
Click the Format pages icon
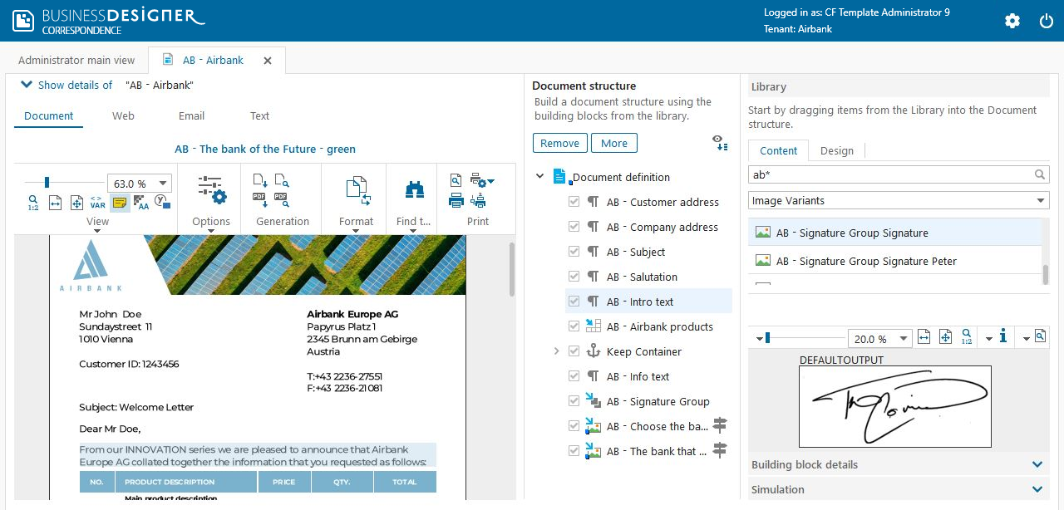[x=357, y=189]
